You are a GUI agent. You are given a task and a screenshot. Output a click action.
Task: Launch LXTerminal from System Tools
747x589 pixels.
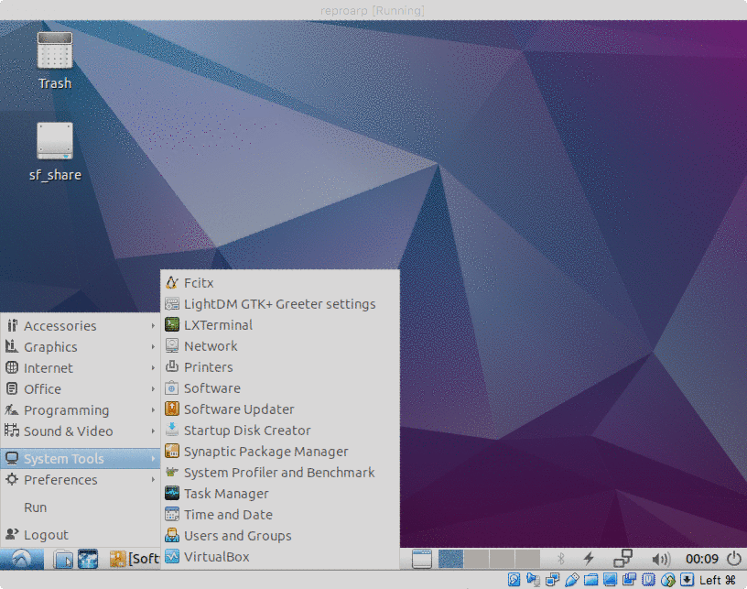tap(279, 324)
